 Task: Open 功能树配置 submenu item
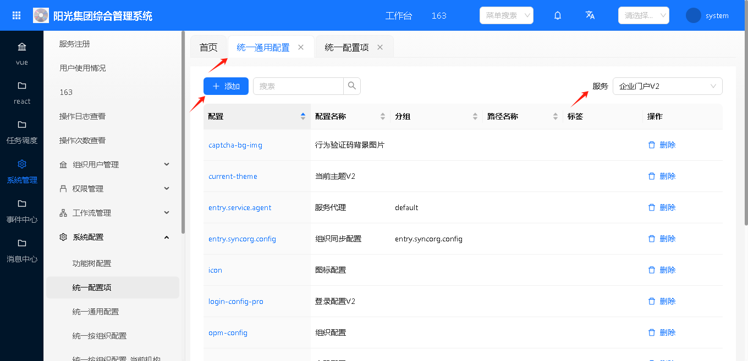click(92, 263)
